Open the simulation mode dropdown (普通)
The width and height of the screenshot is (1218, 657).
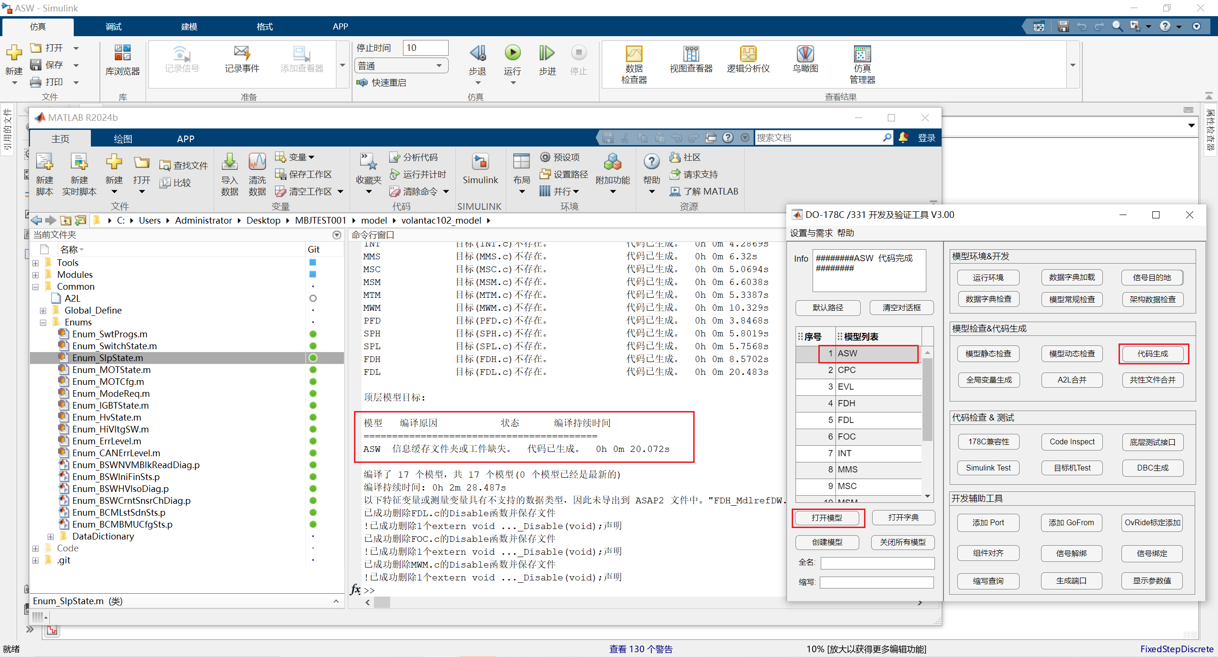[401, 66]
